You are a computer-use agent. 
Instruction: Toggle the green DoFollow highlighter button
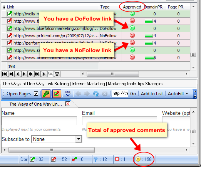pos(46,94)
